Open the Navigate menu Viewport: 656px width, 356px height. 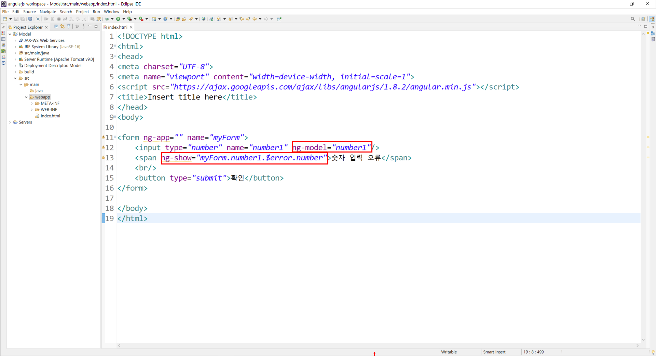pos(48,12)
